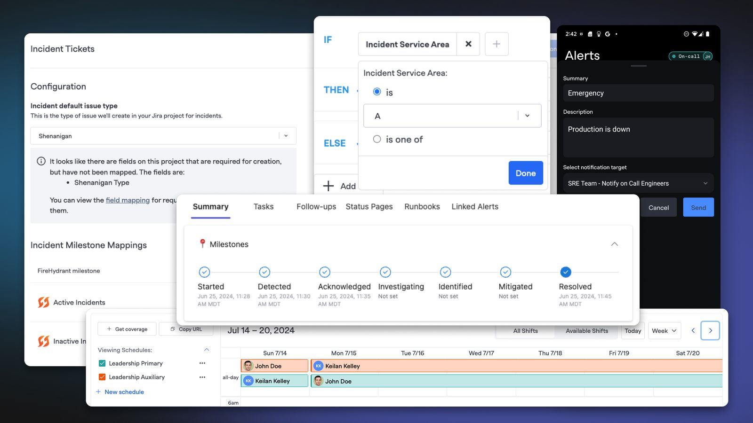The height and width of the screenshot is (423, 753).
Task: Go to previous week with left arrow
Action: (693, 330)
